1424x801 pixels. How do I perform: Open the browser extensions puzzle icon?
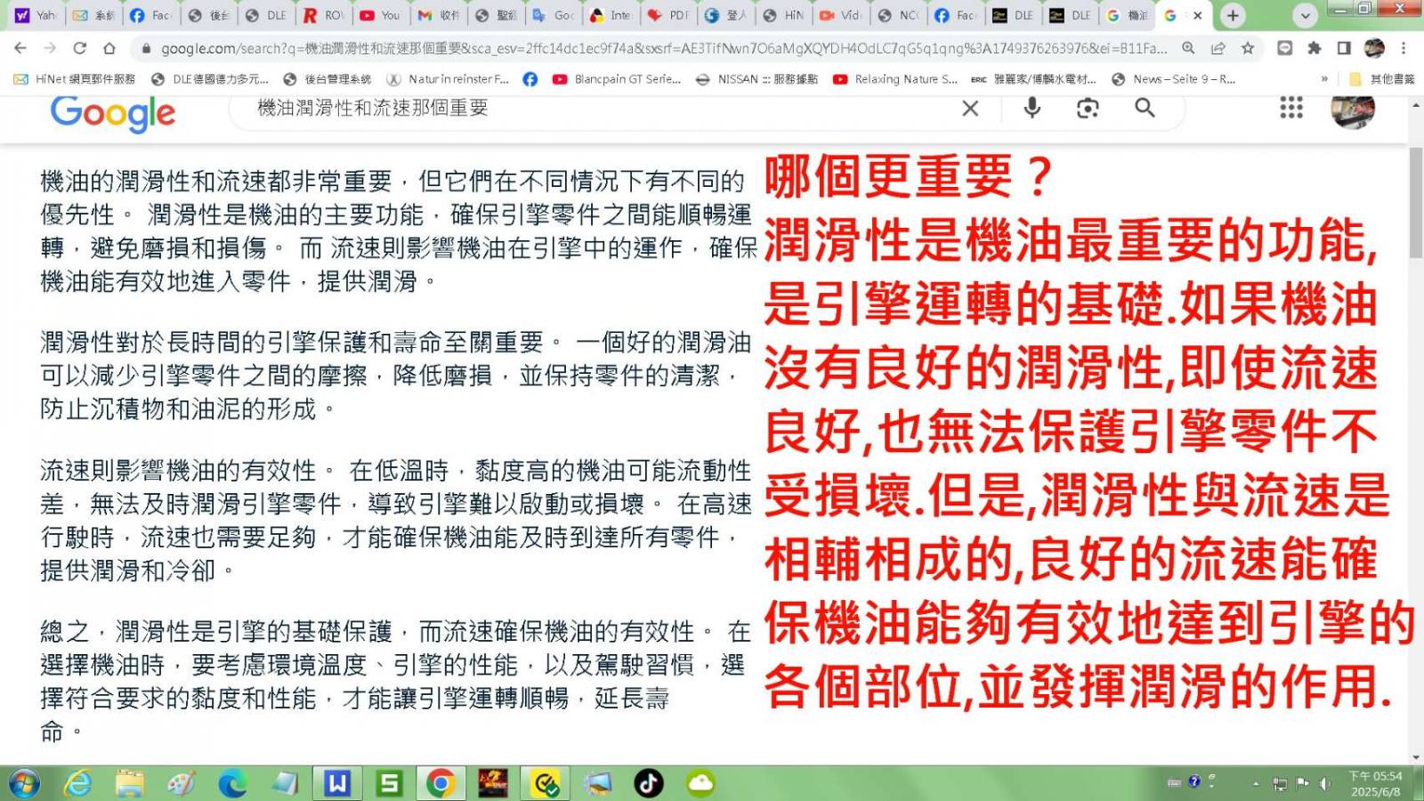click(1314, 48)
